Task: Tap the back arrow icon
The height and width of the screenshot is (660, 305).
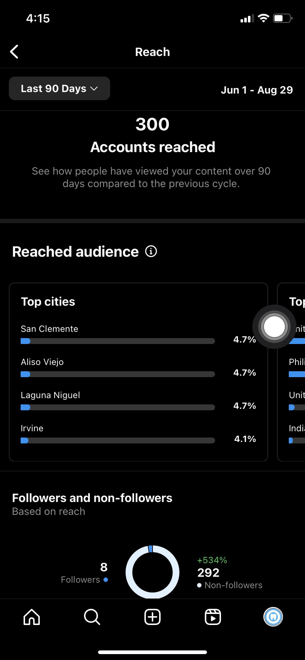Action: pos(14,52)
